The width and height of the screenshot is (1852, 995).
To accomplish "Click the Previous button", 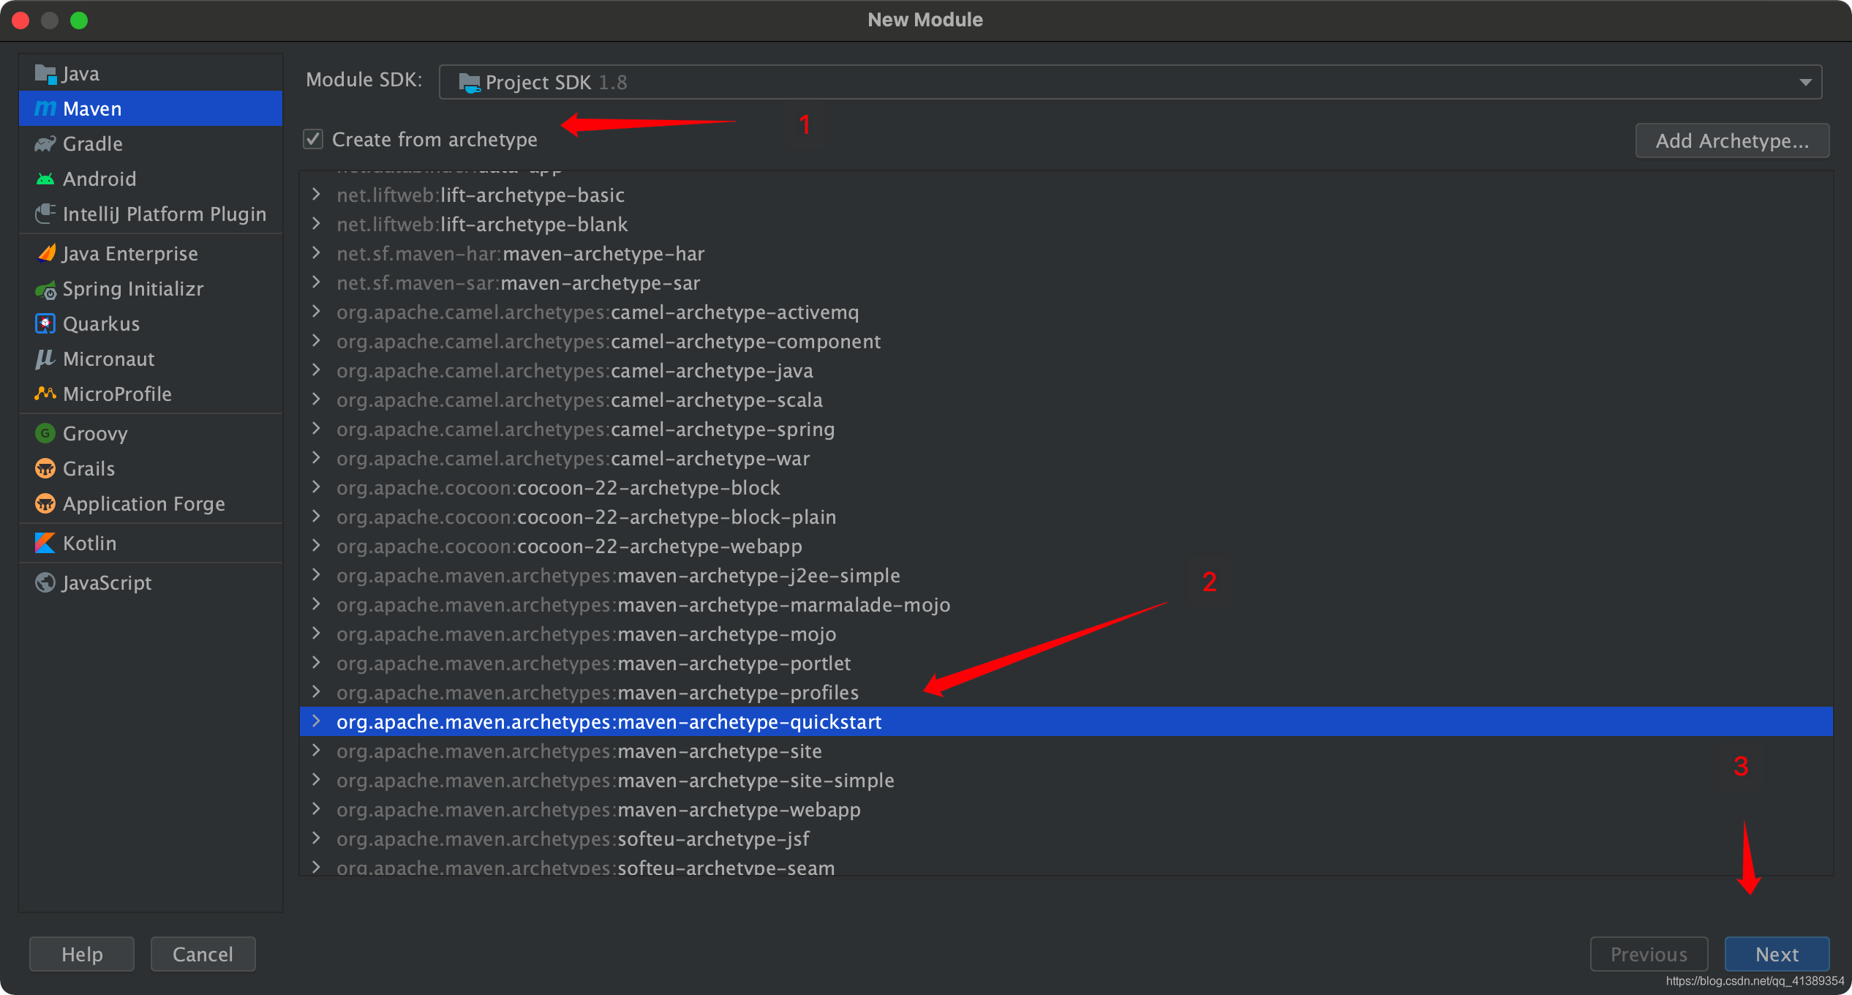I will (1649, 954).
